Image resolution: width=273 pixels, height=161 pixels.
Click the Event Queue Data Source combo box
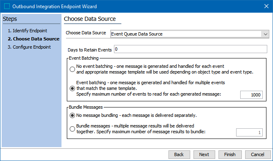pyautogui.click(x=190, y=34)
